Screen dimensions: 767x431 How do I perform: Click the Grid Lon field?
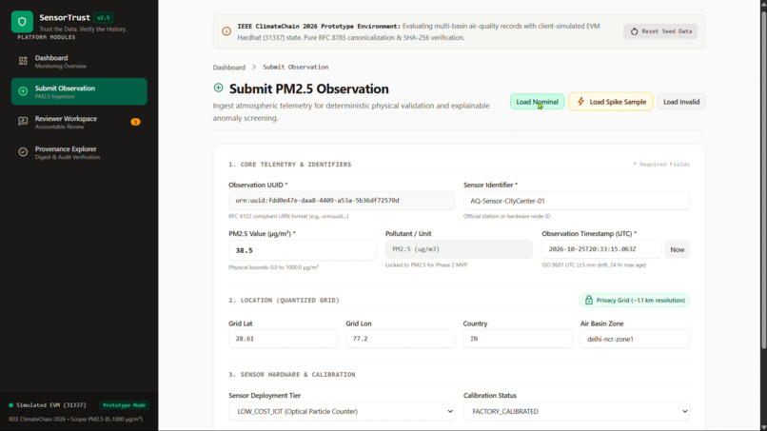coord(400,339)
